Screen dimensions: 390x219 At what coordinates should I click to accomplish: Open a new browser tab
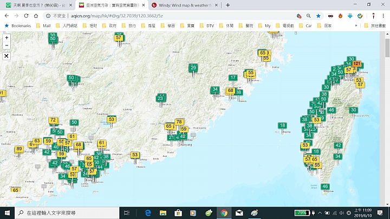tap(227, 5)
